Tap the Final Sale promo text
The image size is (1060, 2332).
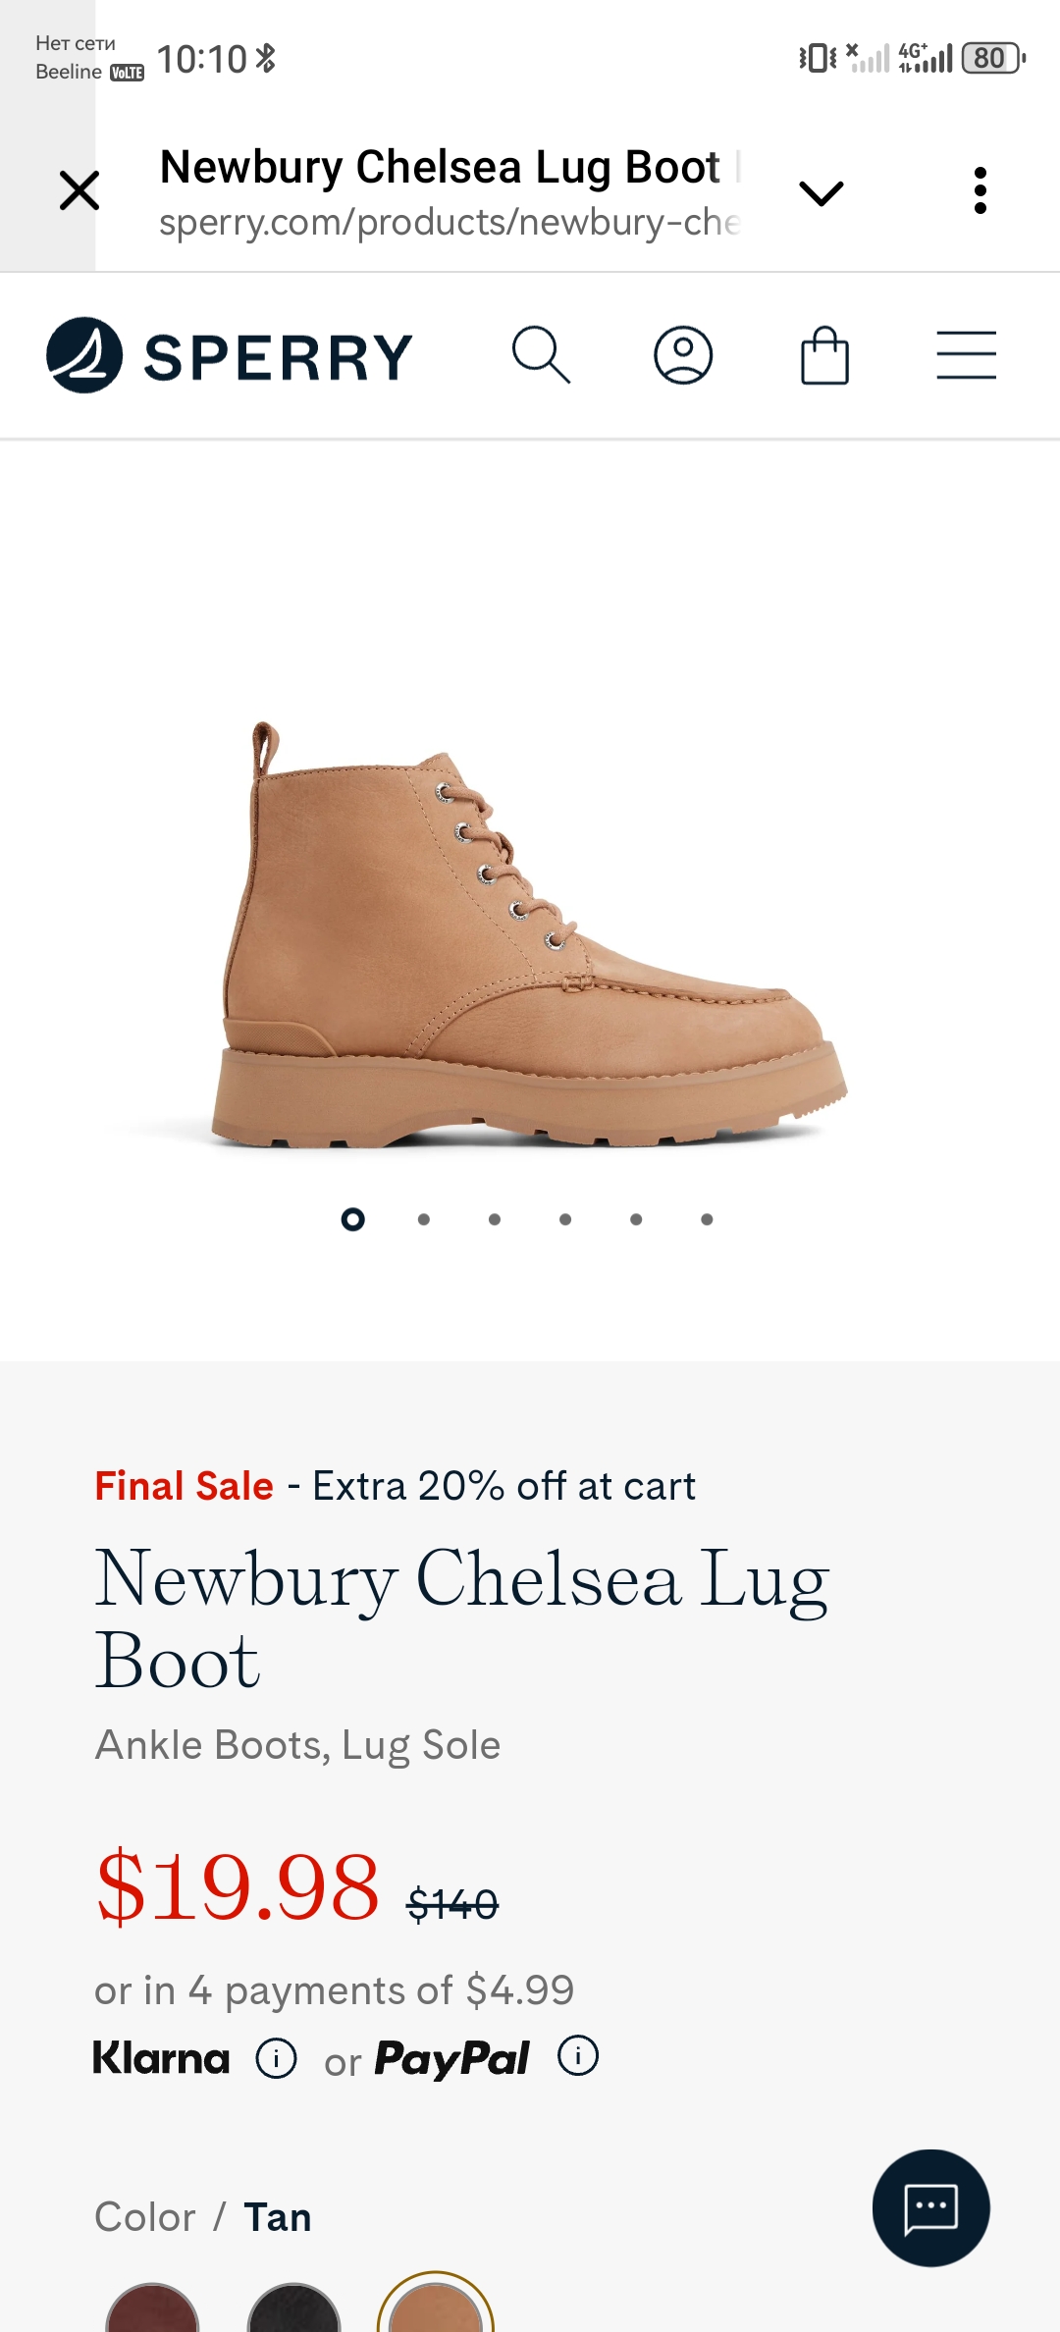tap(184, 1486)
